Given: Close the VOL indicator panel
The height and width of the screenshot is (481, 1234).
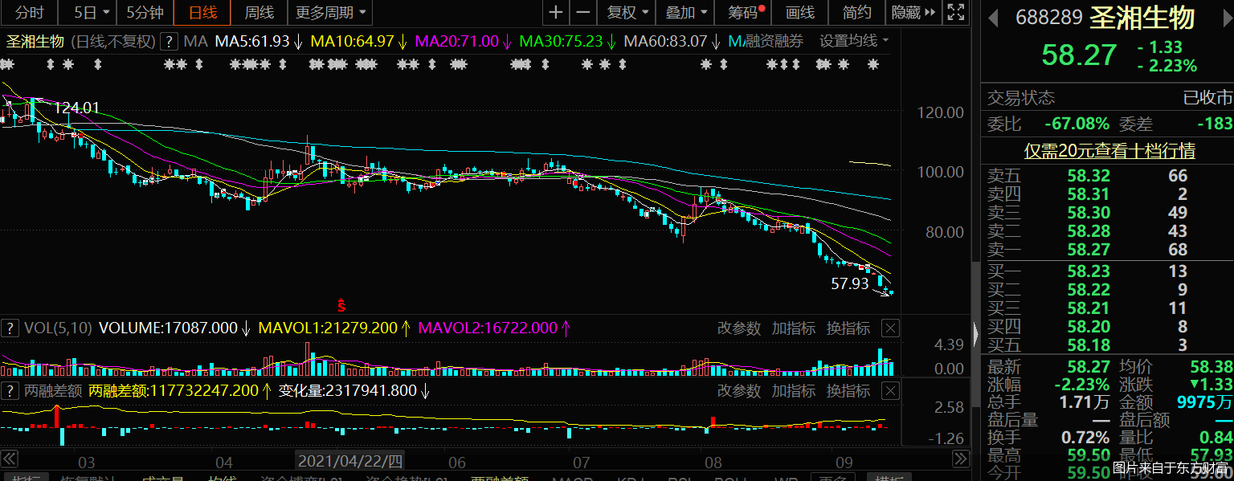Looking at the screenshot, I should [x=890, y=328].
